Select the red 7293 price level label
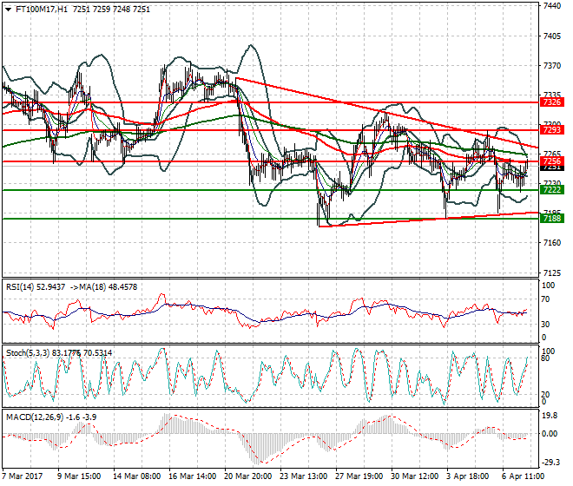Screen dimensions: 573x486 click(x=552, y=129)
